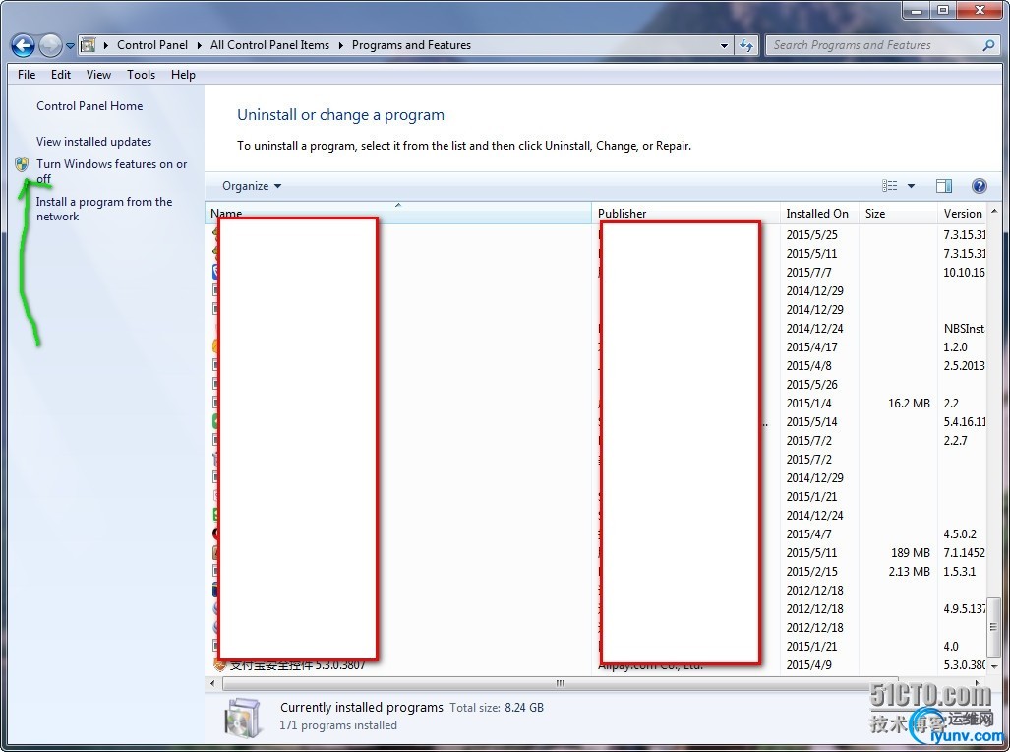
Task: Open the recent pages dropdown arrow
Action: point(70,46)
